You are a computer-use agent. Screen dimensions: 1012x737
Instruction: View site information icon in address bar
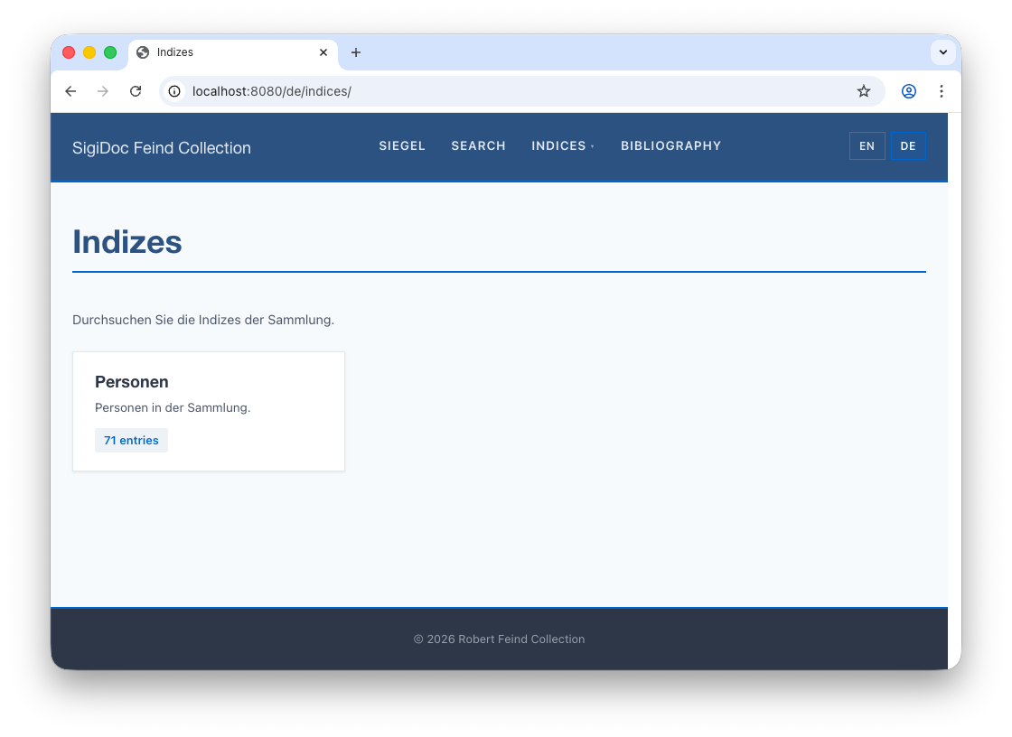[x=175, y=91]
